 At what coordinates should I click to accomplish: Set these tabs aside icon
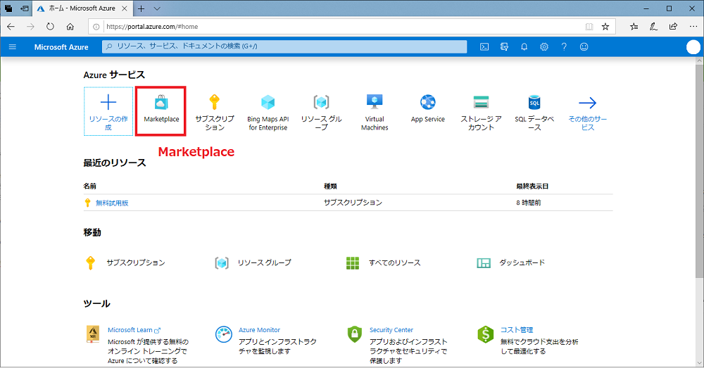25,8
